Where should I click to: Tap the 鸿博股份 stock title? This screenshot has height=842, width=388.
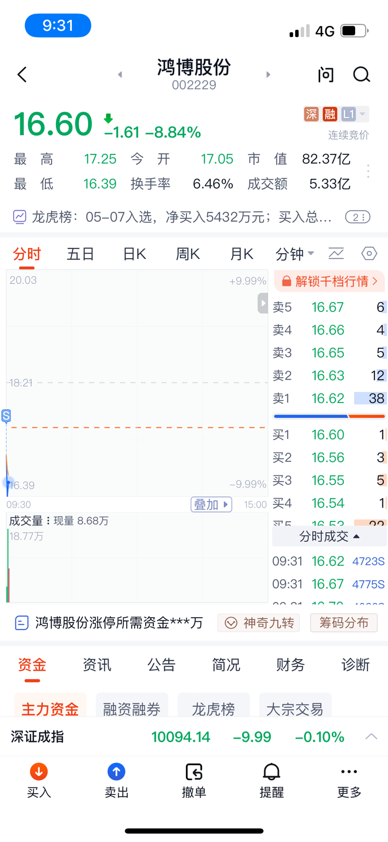click(x=194, y=67)
